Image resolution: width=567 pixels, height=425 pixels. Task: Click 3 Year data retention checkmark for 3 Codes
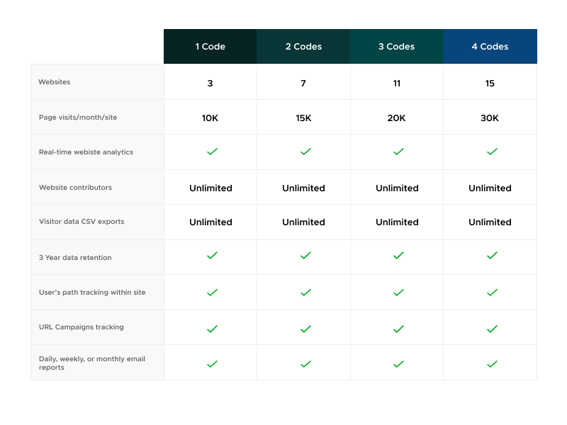tap(398, 256)
